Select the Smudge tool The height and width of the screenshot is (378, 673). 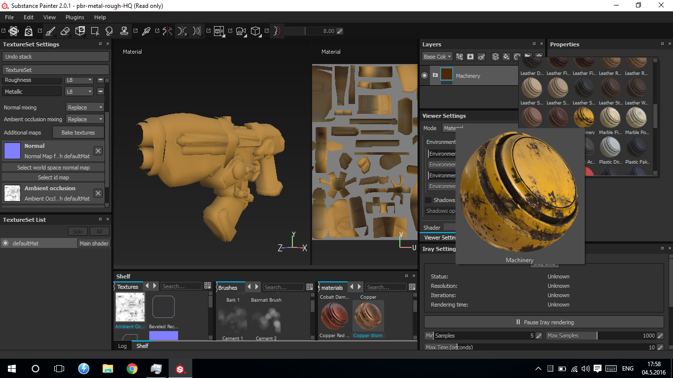click(109, 31)
